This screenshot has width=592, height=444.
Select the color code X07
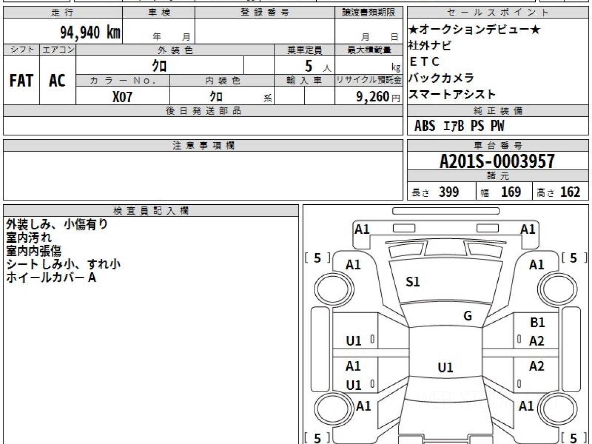tap(122, 96)
